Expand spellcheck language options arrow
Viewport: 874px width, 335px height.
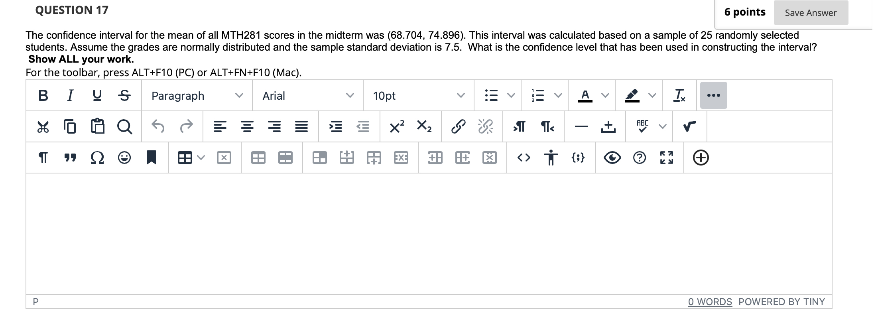pyautogui.click(x=662, y=127)
